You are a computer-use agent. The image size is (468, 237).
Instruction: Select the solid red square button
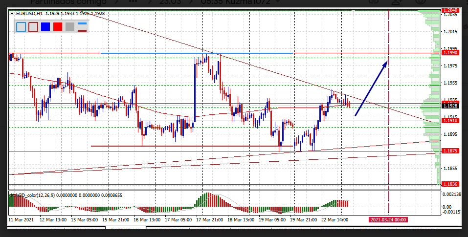pyautogui.click(x=58, y=27)
